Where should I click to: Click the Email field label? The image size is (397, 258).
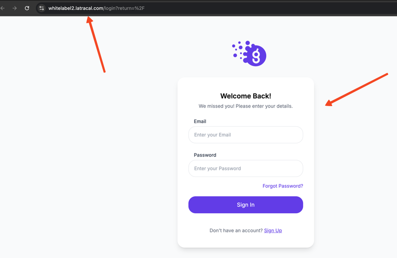(x=200, y=121)
